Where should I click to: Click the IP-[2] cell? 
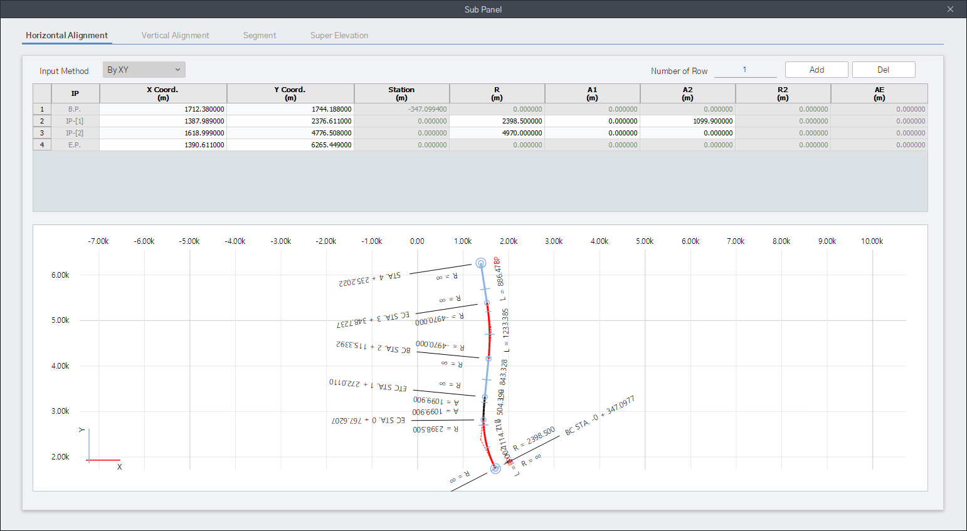coord(75,133)
